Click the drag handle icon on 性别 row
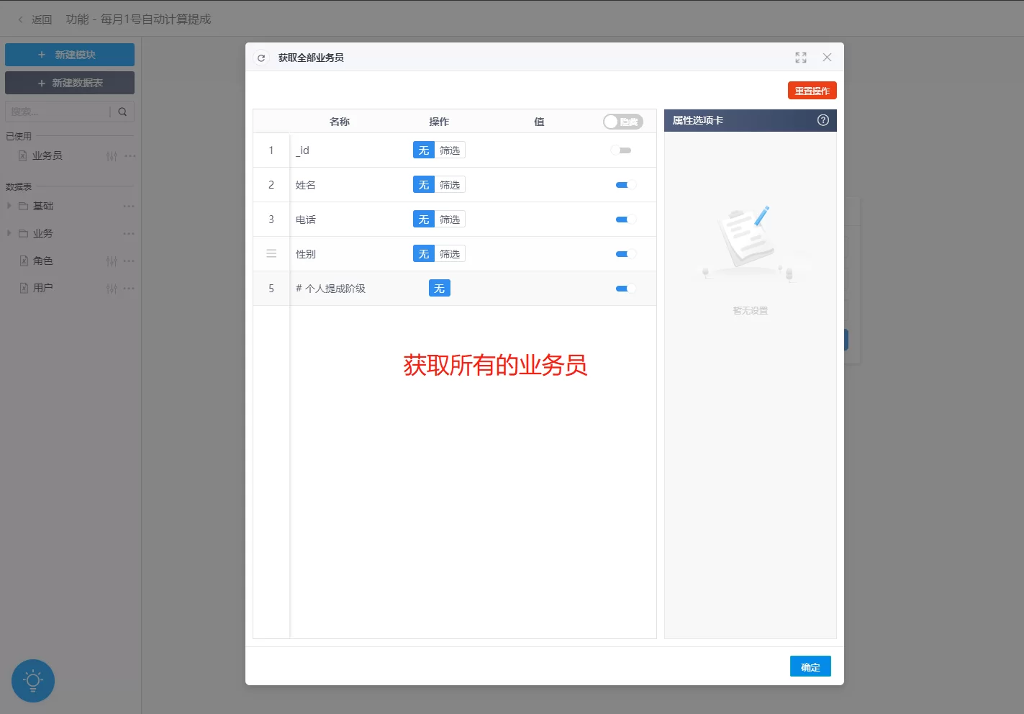 [271, 254]
